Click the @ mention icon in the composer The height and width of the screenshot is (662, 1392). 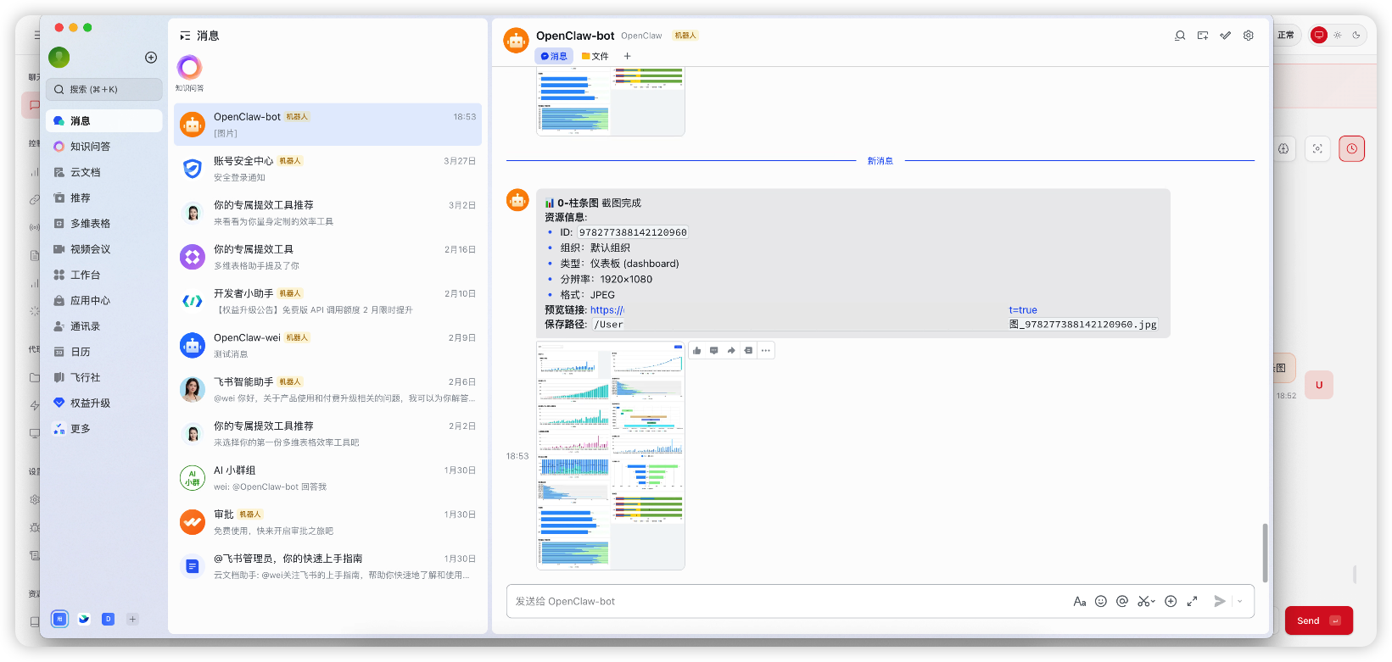(1122, 601)
